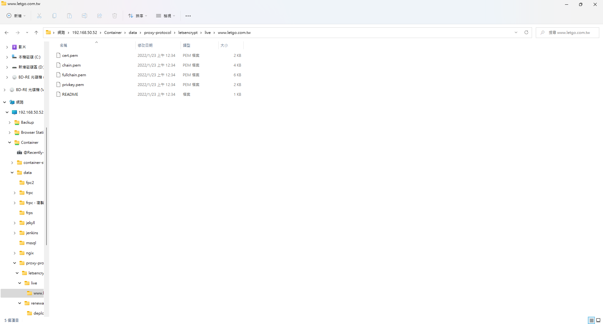Collapse the Container folder tree node
603x324 pixels.
(10, 143)
